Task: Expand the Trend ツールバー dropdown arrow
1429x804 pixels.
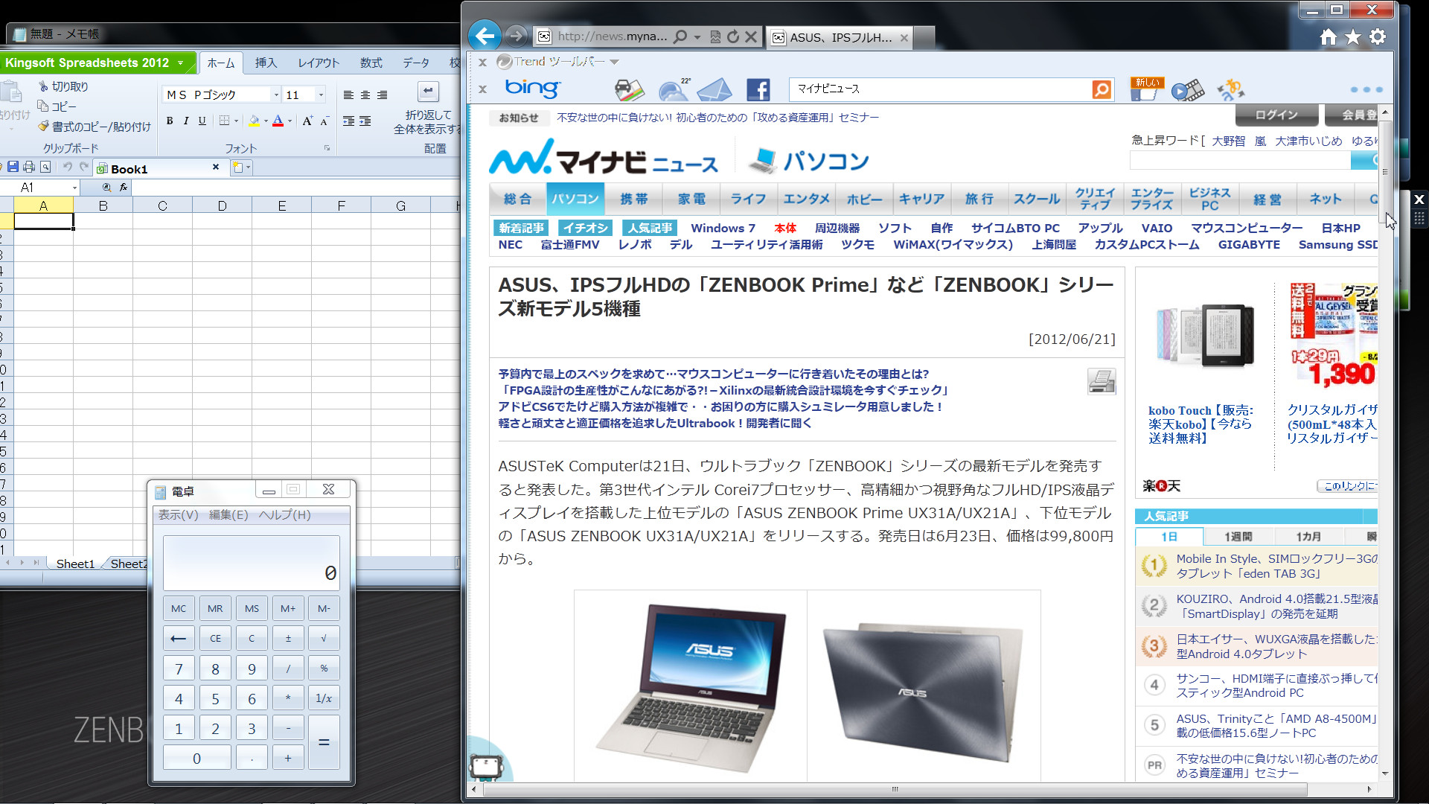Action: coord(614,62)
